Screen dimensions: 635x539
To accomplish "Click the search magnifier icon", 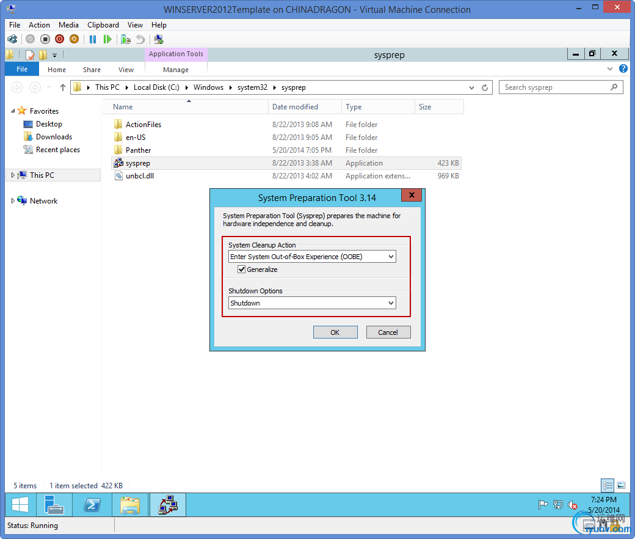I will 614,87.
